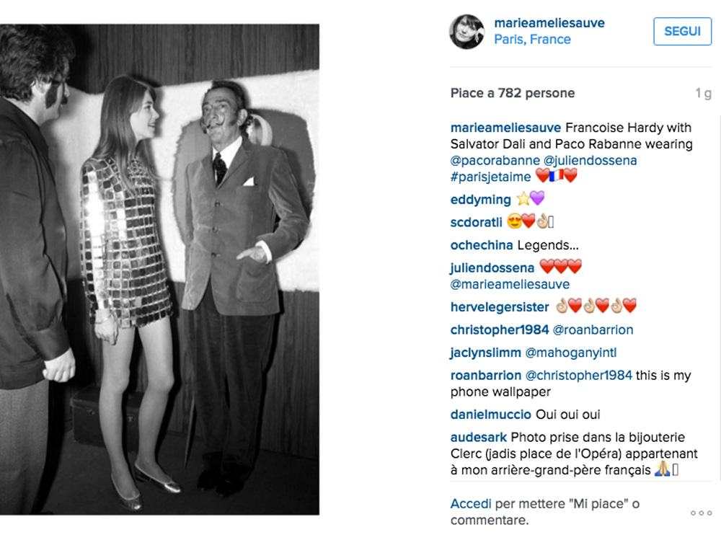This screenshot has height=540, width=721.
Task: Open the @roanbarrion mention link
Action: point(593,330)
